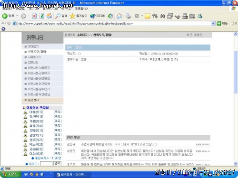The image size is (238, 178).
Task: Click the binoculars toolbar icon
Action: (162, 16)
